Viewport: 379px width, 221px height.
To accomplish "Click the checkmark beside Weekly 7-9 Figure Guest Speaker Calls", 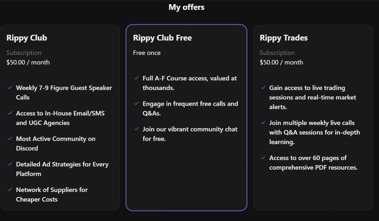I will [x=10, y=88].
